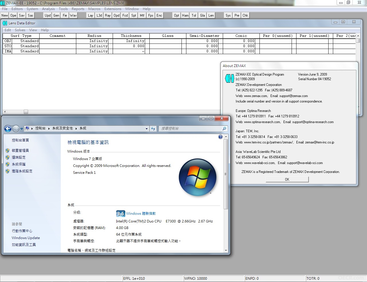Select 控制台 breadcrumb in address bar

coord(40,129)
